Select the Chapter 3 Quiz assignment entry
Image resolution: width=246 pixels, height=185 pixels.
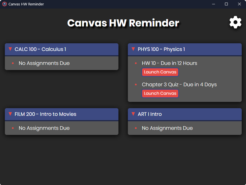pyautogui.click(x=179, y=85)
